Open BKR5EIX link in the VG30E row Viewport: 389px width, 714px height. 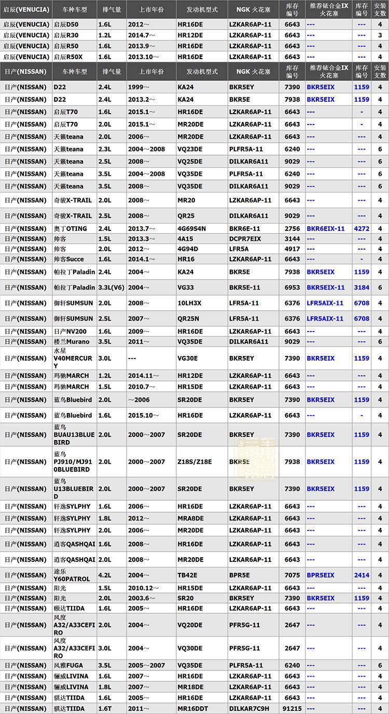(321, 359)
